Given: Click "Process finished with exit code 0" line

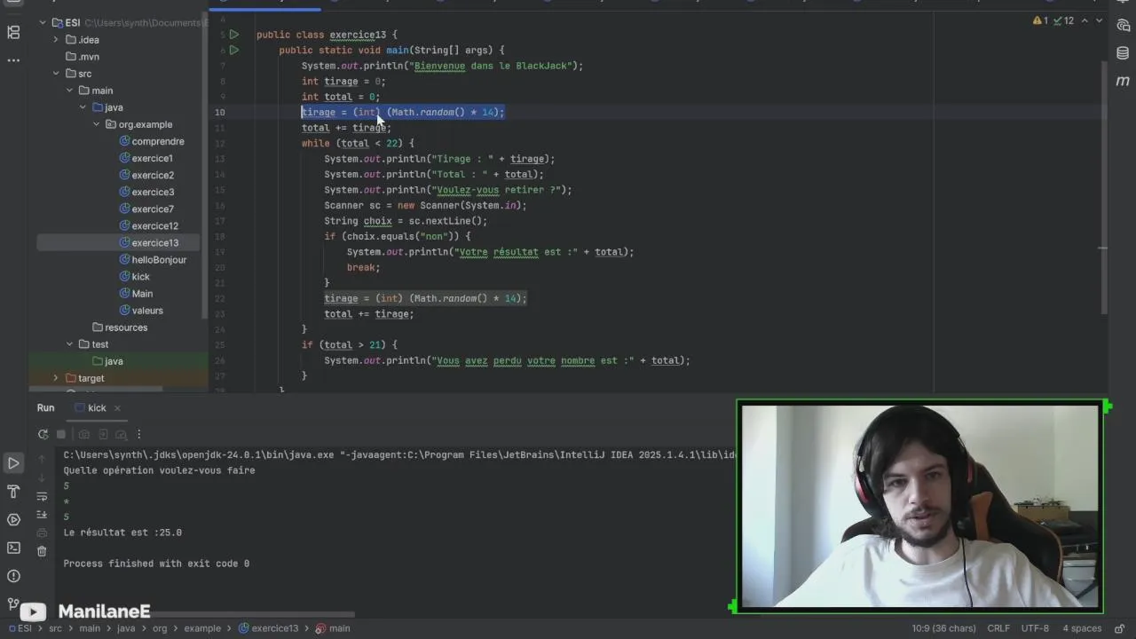Looking at the screenshot, I should (x=156, y=564).
